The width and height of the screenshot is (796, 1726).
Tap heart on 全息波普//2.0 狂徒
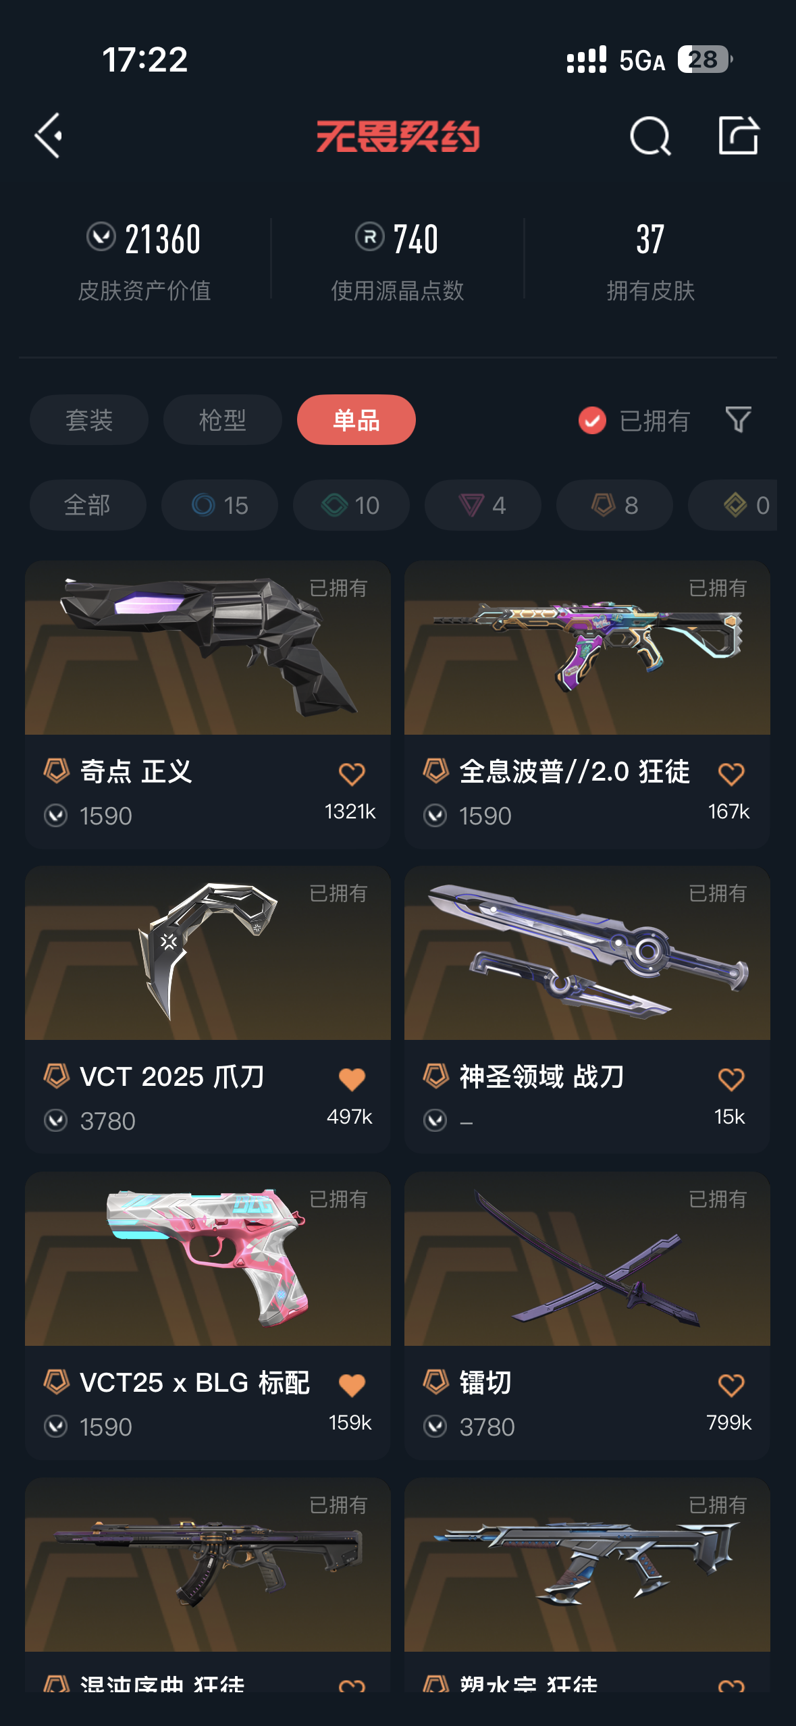(731, 774)
